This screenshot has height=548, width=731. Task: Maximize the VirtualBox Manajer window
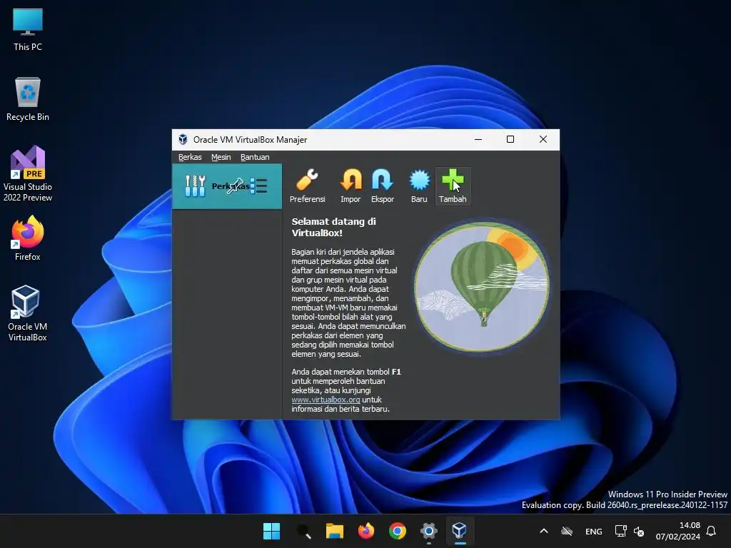point(510,139)
